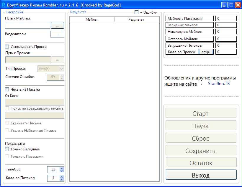Click the letter content search field
Viewport: 242px width, 187px height.
click(x=35, y=116)
